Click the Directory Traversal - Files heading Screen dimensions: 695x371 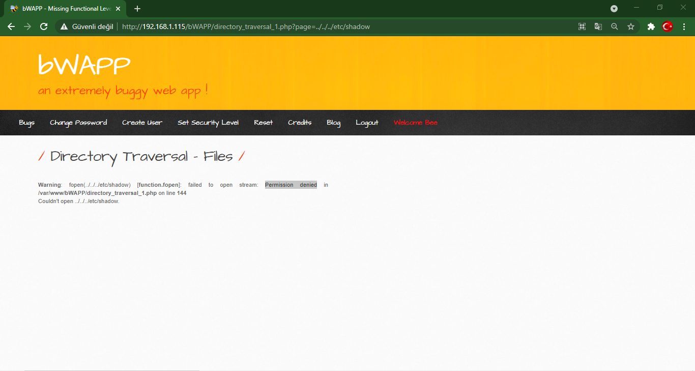pyautogui.click(x=141, y=156)
